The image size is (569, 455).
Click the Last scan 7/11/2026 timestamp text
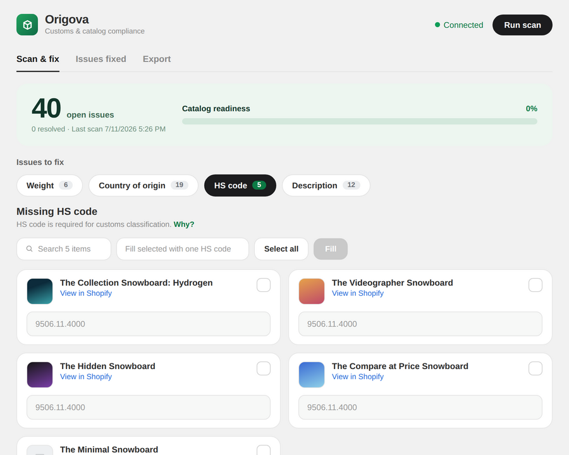[118, 129]
